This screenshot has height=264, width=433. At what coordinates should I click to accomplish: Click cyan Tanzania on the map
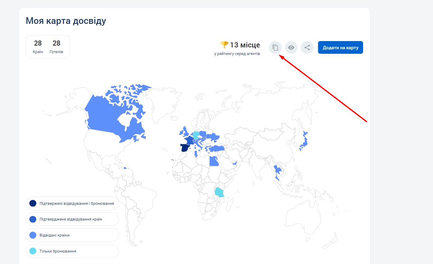coord(219,192)
